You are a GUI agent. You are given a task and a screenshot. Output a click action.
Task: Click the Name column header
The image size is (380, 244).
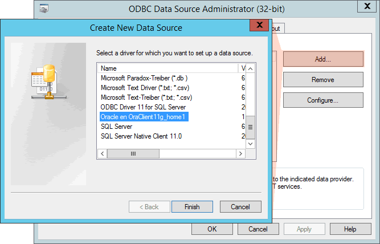167,68
